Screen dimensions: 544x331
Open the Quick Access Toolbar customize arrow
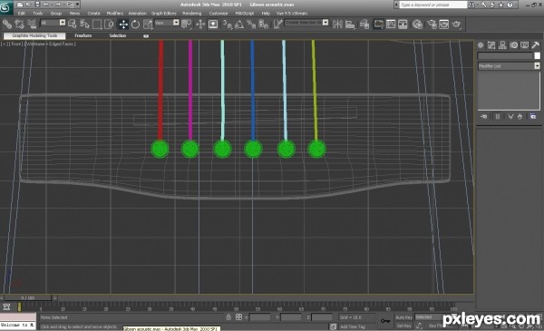coord(77,5)
